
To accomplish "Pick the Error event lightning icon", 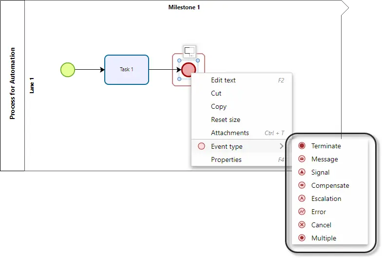I will (x=302, y=212).
